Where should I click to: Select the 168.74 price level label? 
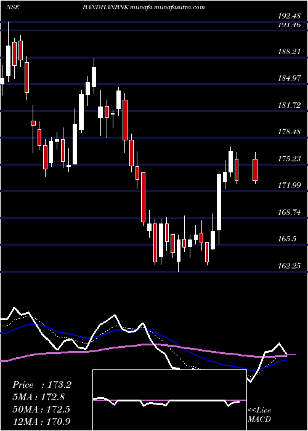289,212
